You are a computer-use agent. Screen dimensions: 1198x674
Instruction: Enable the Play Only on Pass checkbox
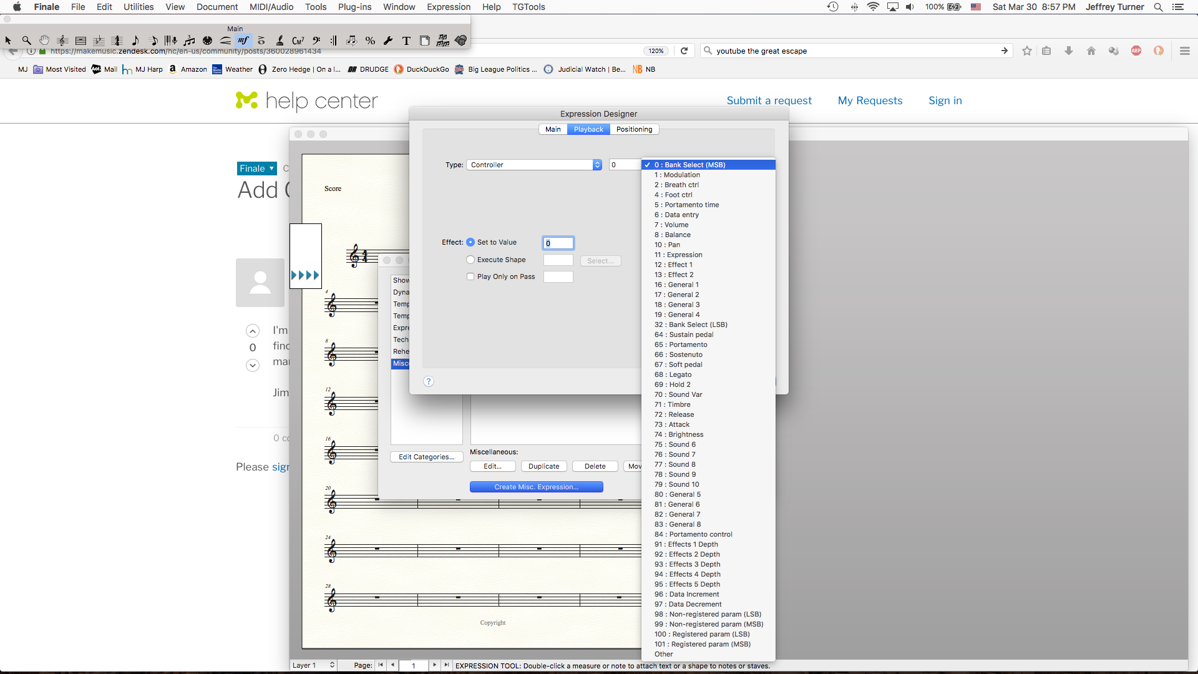coord(470,276)
